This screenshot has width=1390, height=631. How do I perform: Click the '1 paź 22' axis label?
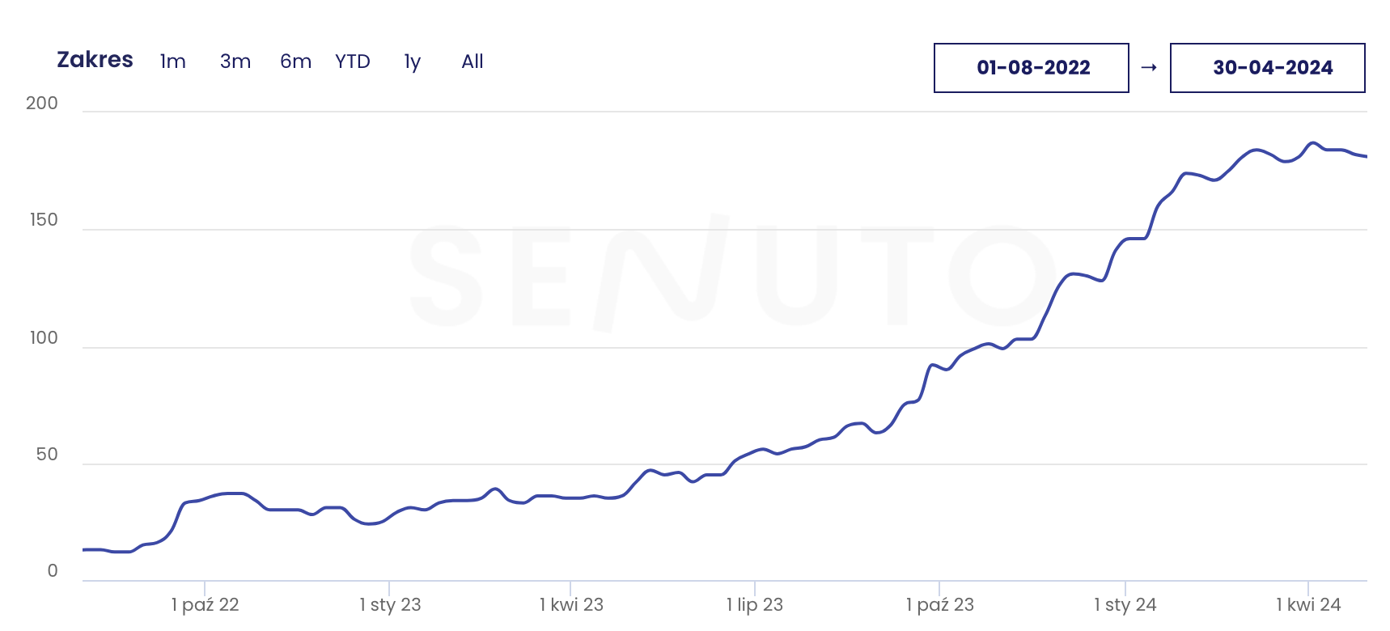pos(206,604)
